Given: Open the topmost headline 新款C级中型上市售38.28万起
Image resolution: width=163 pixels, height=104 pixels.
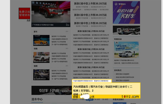Looking at the screenshot, I should (x=90, y=4).
